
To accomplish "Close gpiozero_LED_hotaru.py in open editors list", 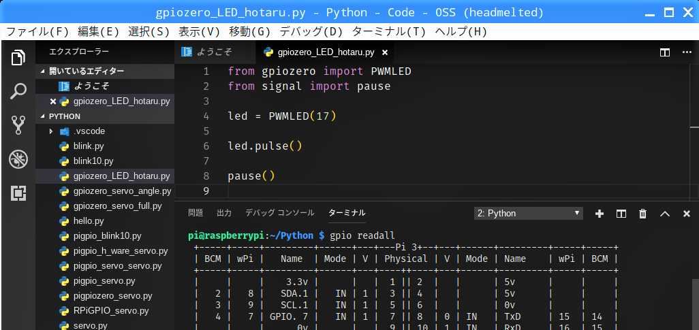I will click(x=53, y=101).
